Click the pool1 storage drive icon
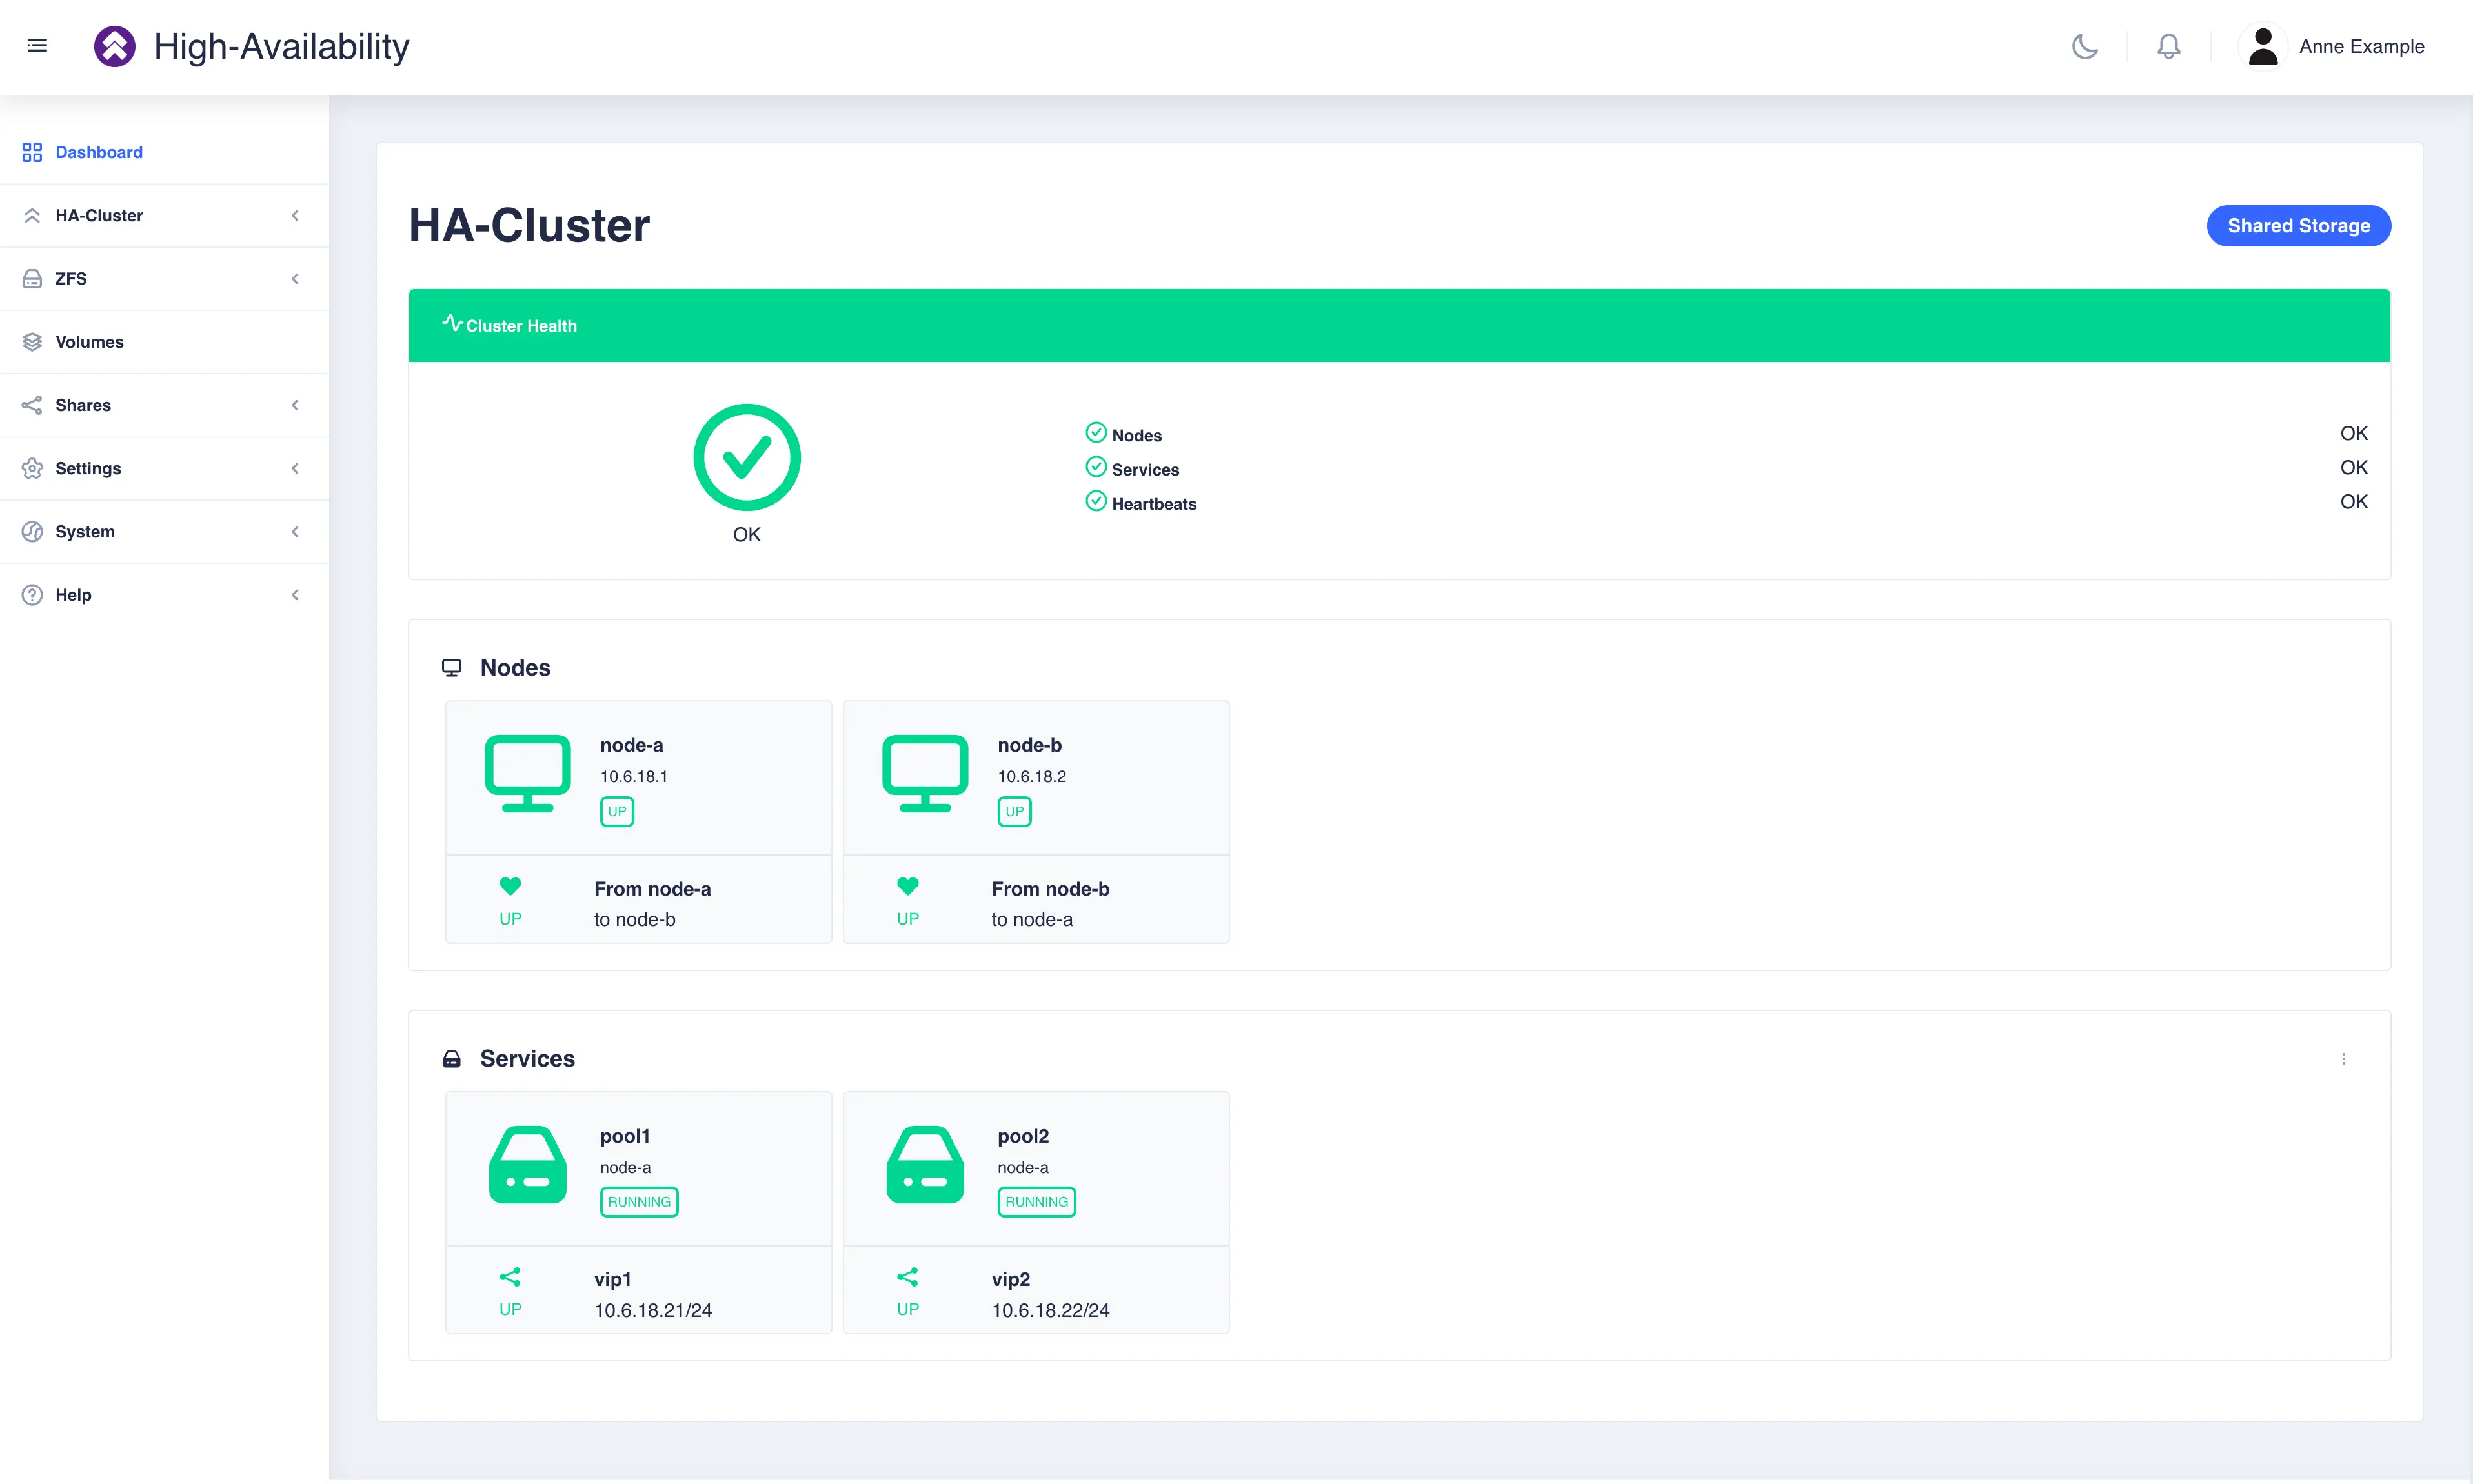Image resolution: width=2473 pixels, height=1484 pixels. [527, 1166]
